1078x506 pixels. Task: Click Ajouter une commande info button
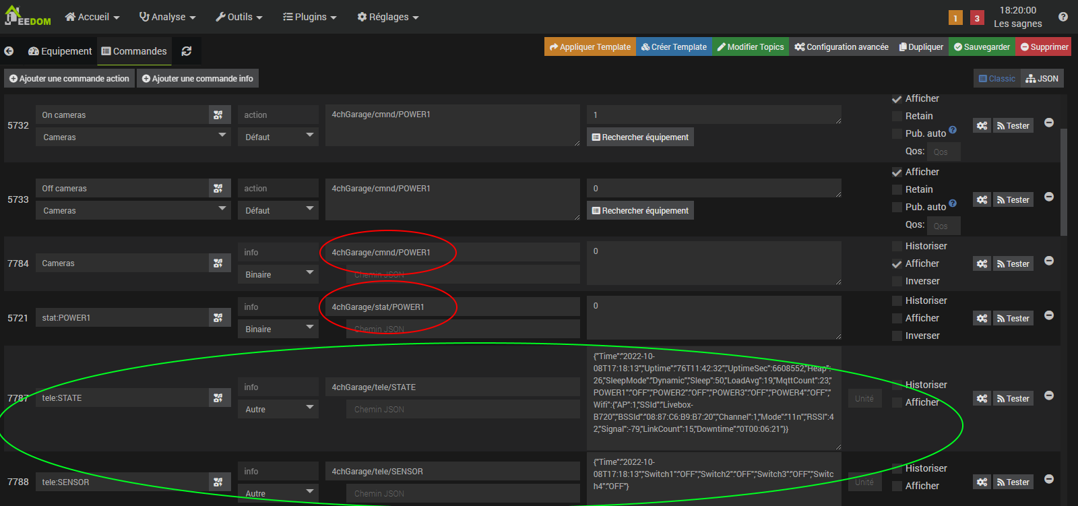[197, 79]
